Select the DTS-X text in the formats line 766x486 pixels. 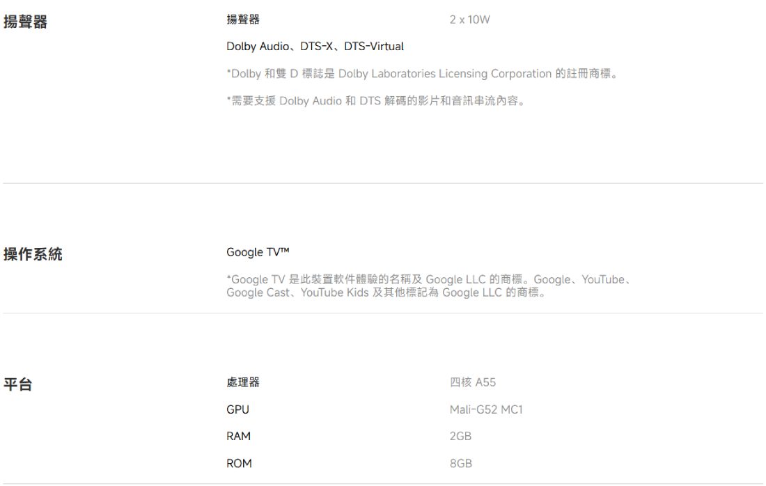coord(316,47)
